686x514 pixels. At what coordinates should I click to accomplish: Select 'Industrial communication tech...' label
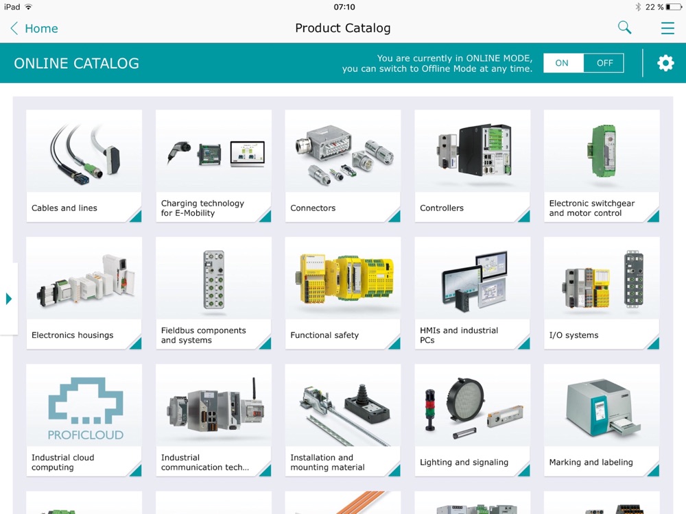pos(204,463)
